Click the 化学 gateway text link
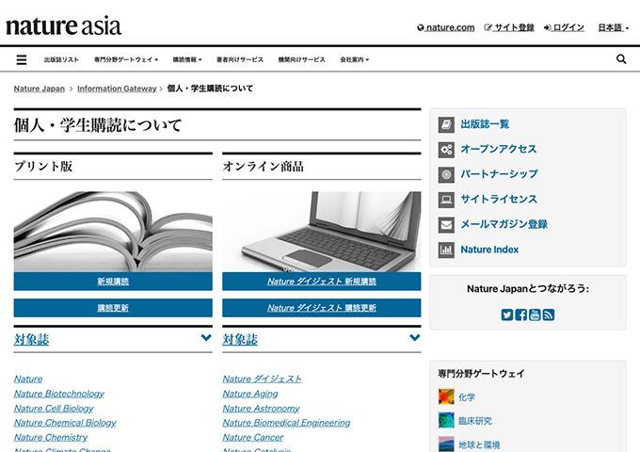Image resolution: width=640 pixels, height=452 pixels. (x=467, y=397)
